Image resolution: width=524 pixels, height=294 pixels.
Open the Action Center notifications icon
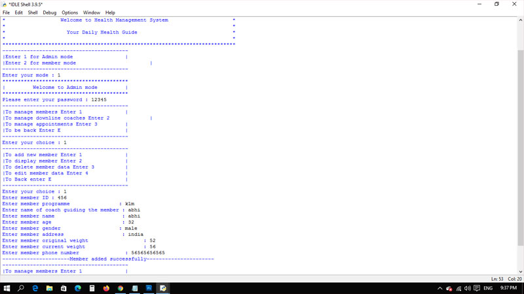(477, 288)
